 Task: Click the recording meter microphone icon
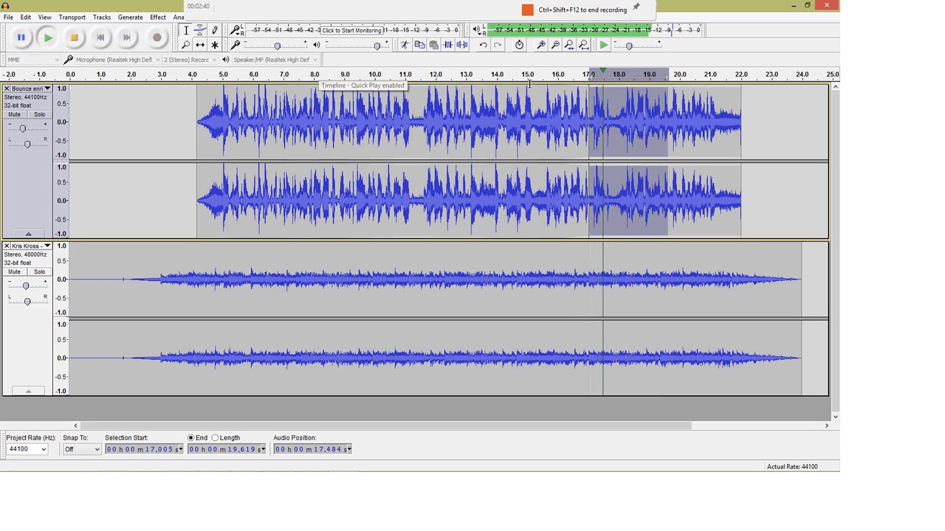coord(236,30)
